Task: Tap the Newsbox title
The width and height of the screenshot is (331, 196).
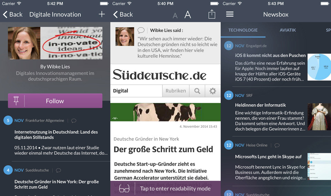Action: point(276,14)
